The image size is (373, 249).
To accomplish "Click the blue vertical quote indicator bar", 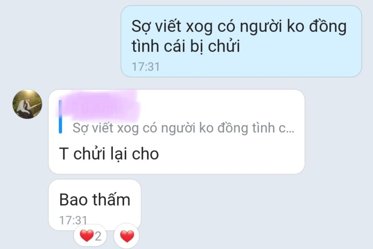I will (x=61, y=117).
